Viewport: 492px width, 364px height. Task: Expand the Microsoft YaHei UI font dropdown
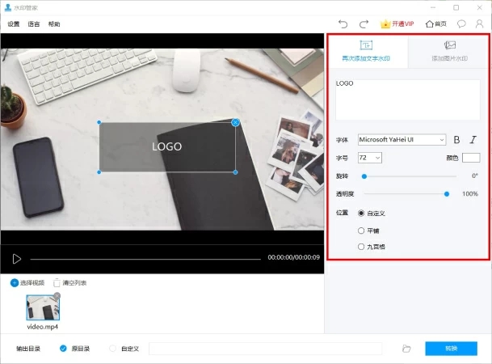click(x=402, y=140)
